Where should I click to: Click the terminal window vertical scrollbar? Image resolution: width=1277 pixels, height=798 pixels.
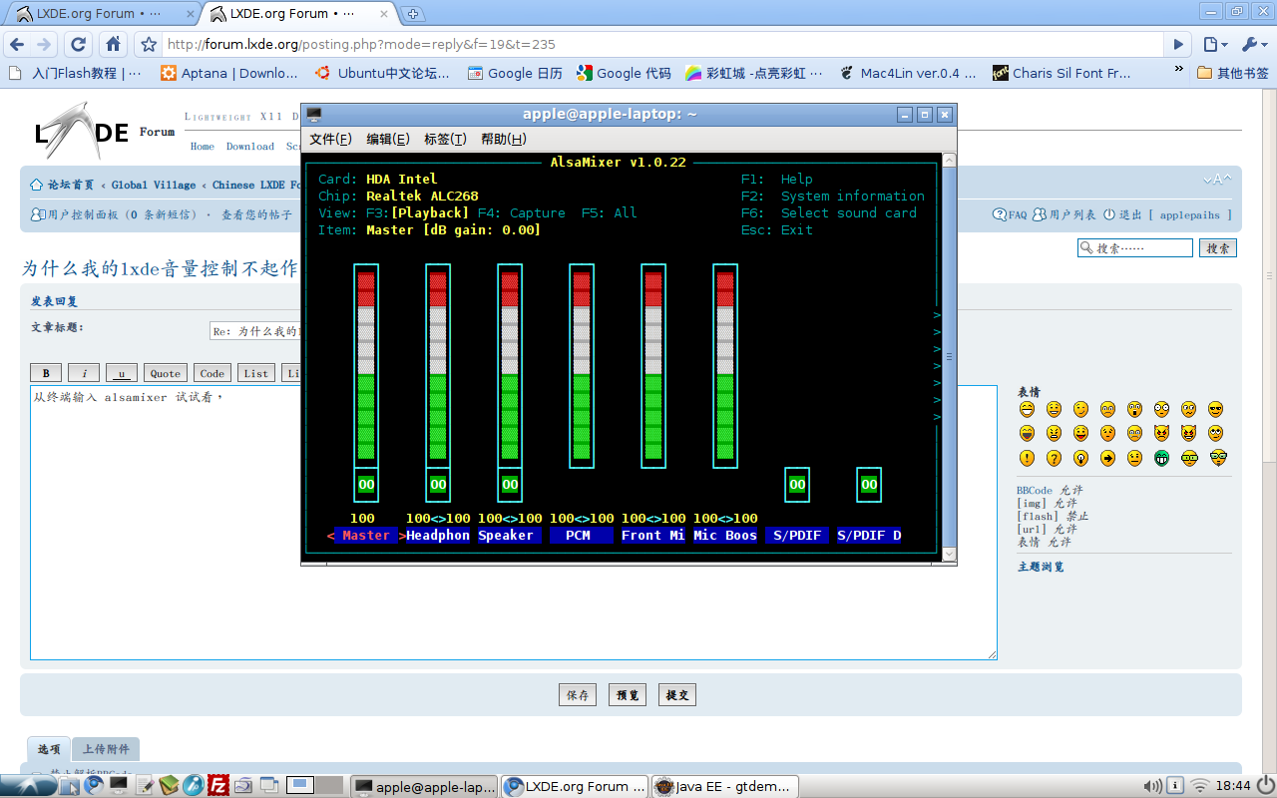tap(949, 356)
